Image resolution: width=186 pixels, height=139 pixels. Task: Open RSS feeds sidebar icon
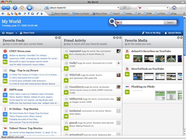pos(16,14)
